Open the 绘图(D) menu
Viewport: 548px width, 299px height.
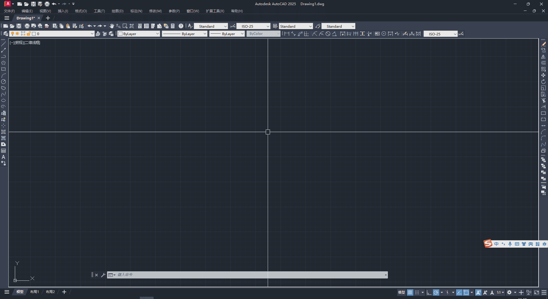pyautogui.click(x=117, y=11)
